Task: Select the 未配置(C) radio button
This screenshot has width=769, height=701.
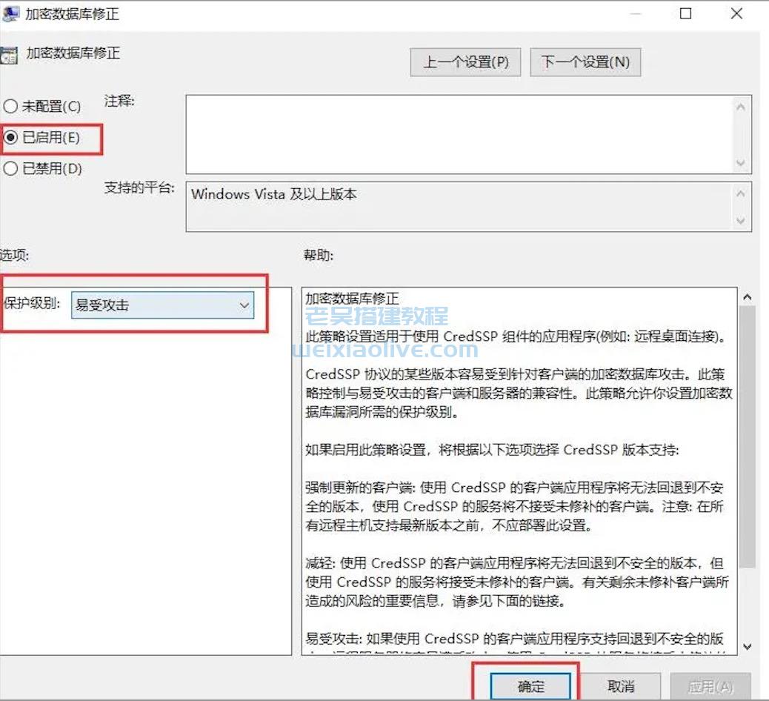Action: [11, 106]
